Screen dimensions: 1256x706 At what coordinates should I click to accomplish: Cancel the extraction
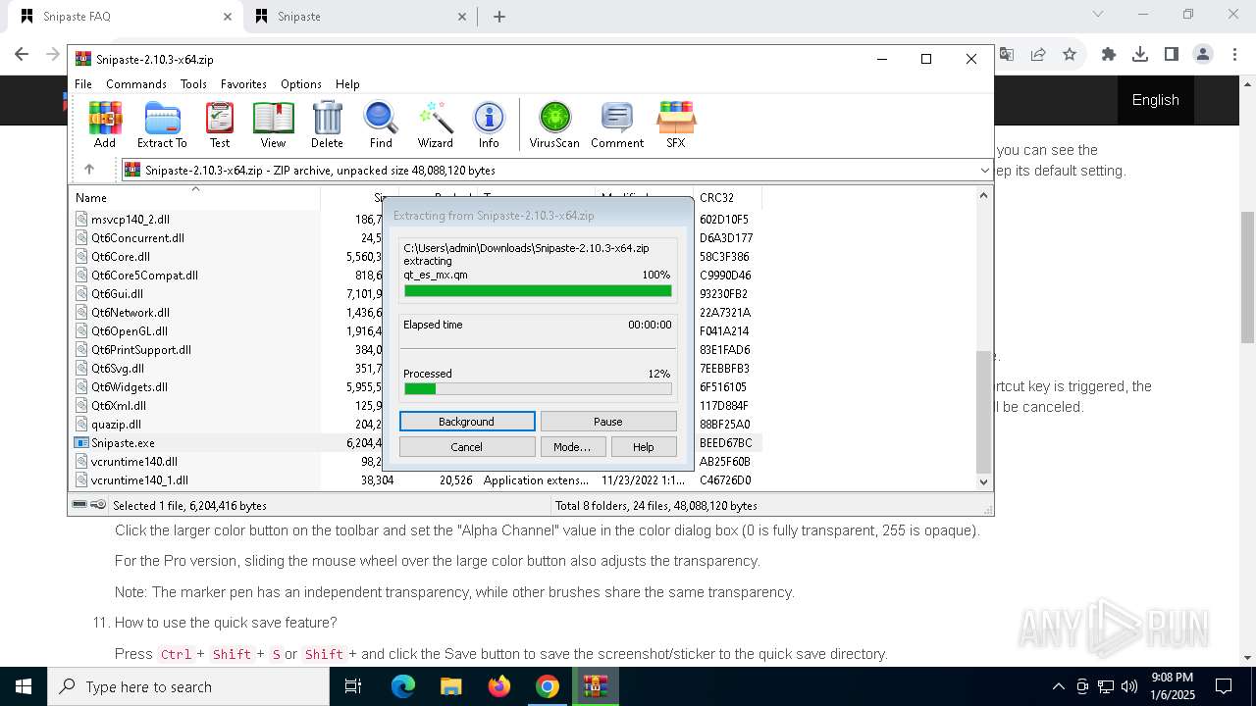(467, 447)
